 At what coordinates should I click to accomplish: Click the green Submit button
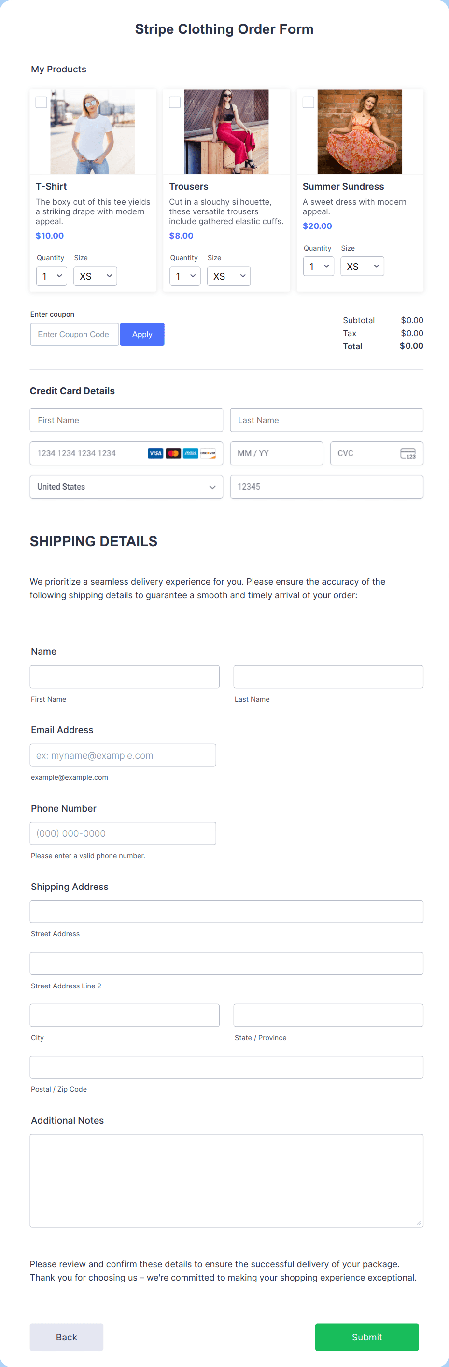point(366,1337)
